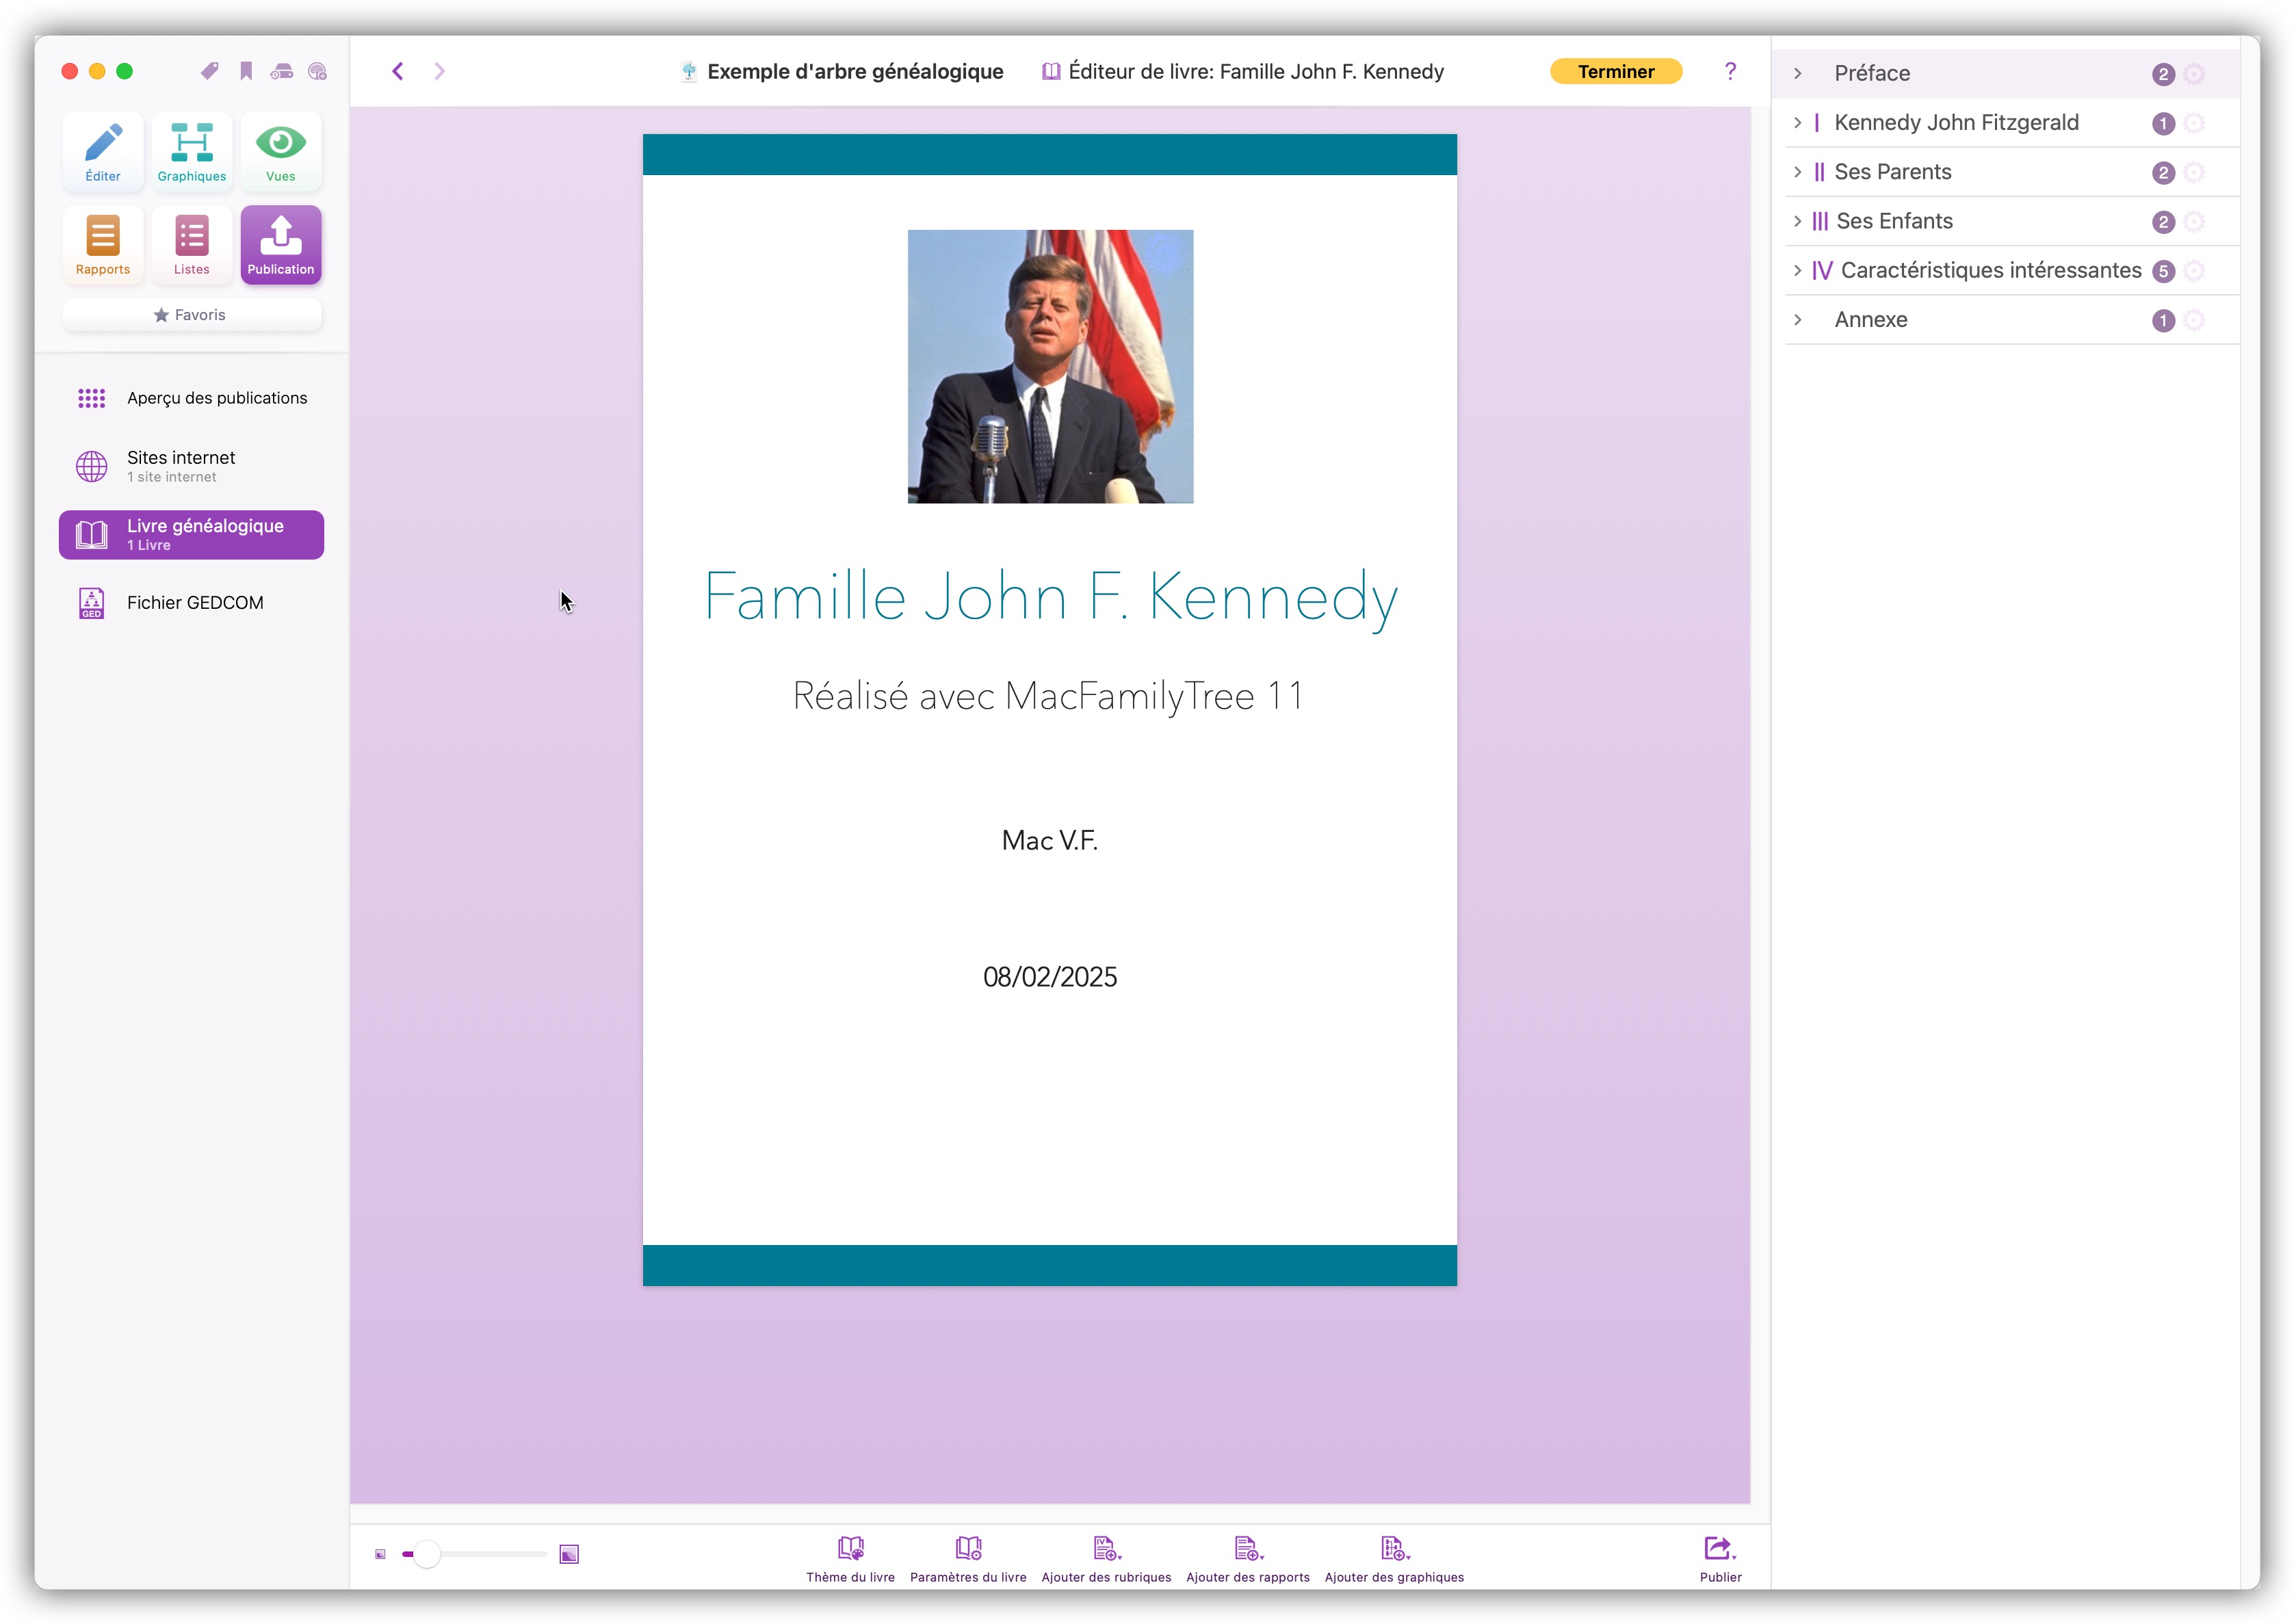
Task: Click the Favoris button
Action: coord(192,315)
